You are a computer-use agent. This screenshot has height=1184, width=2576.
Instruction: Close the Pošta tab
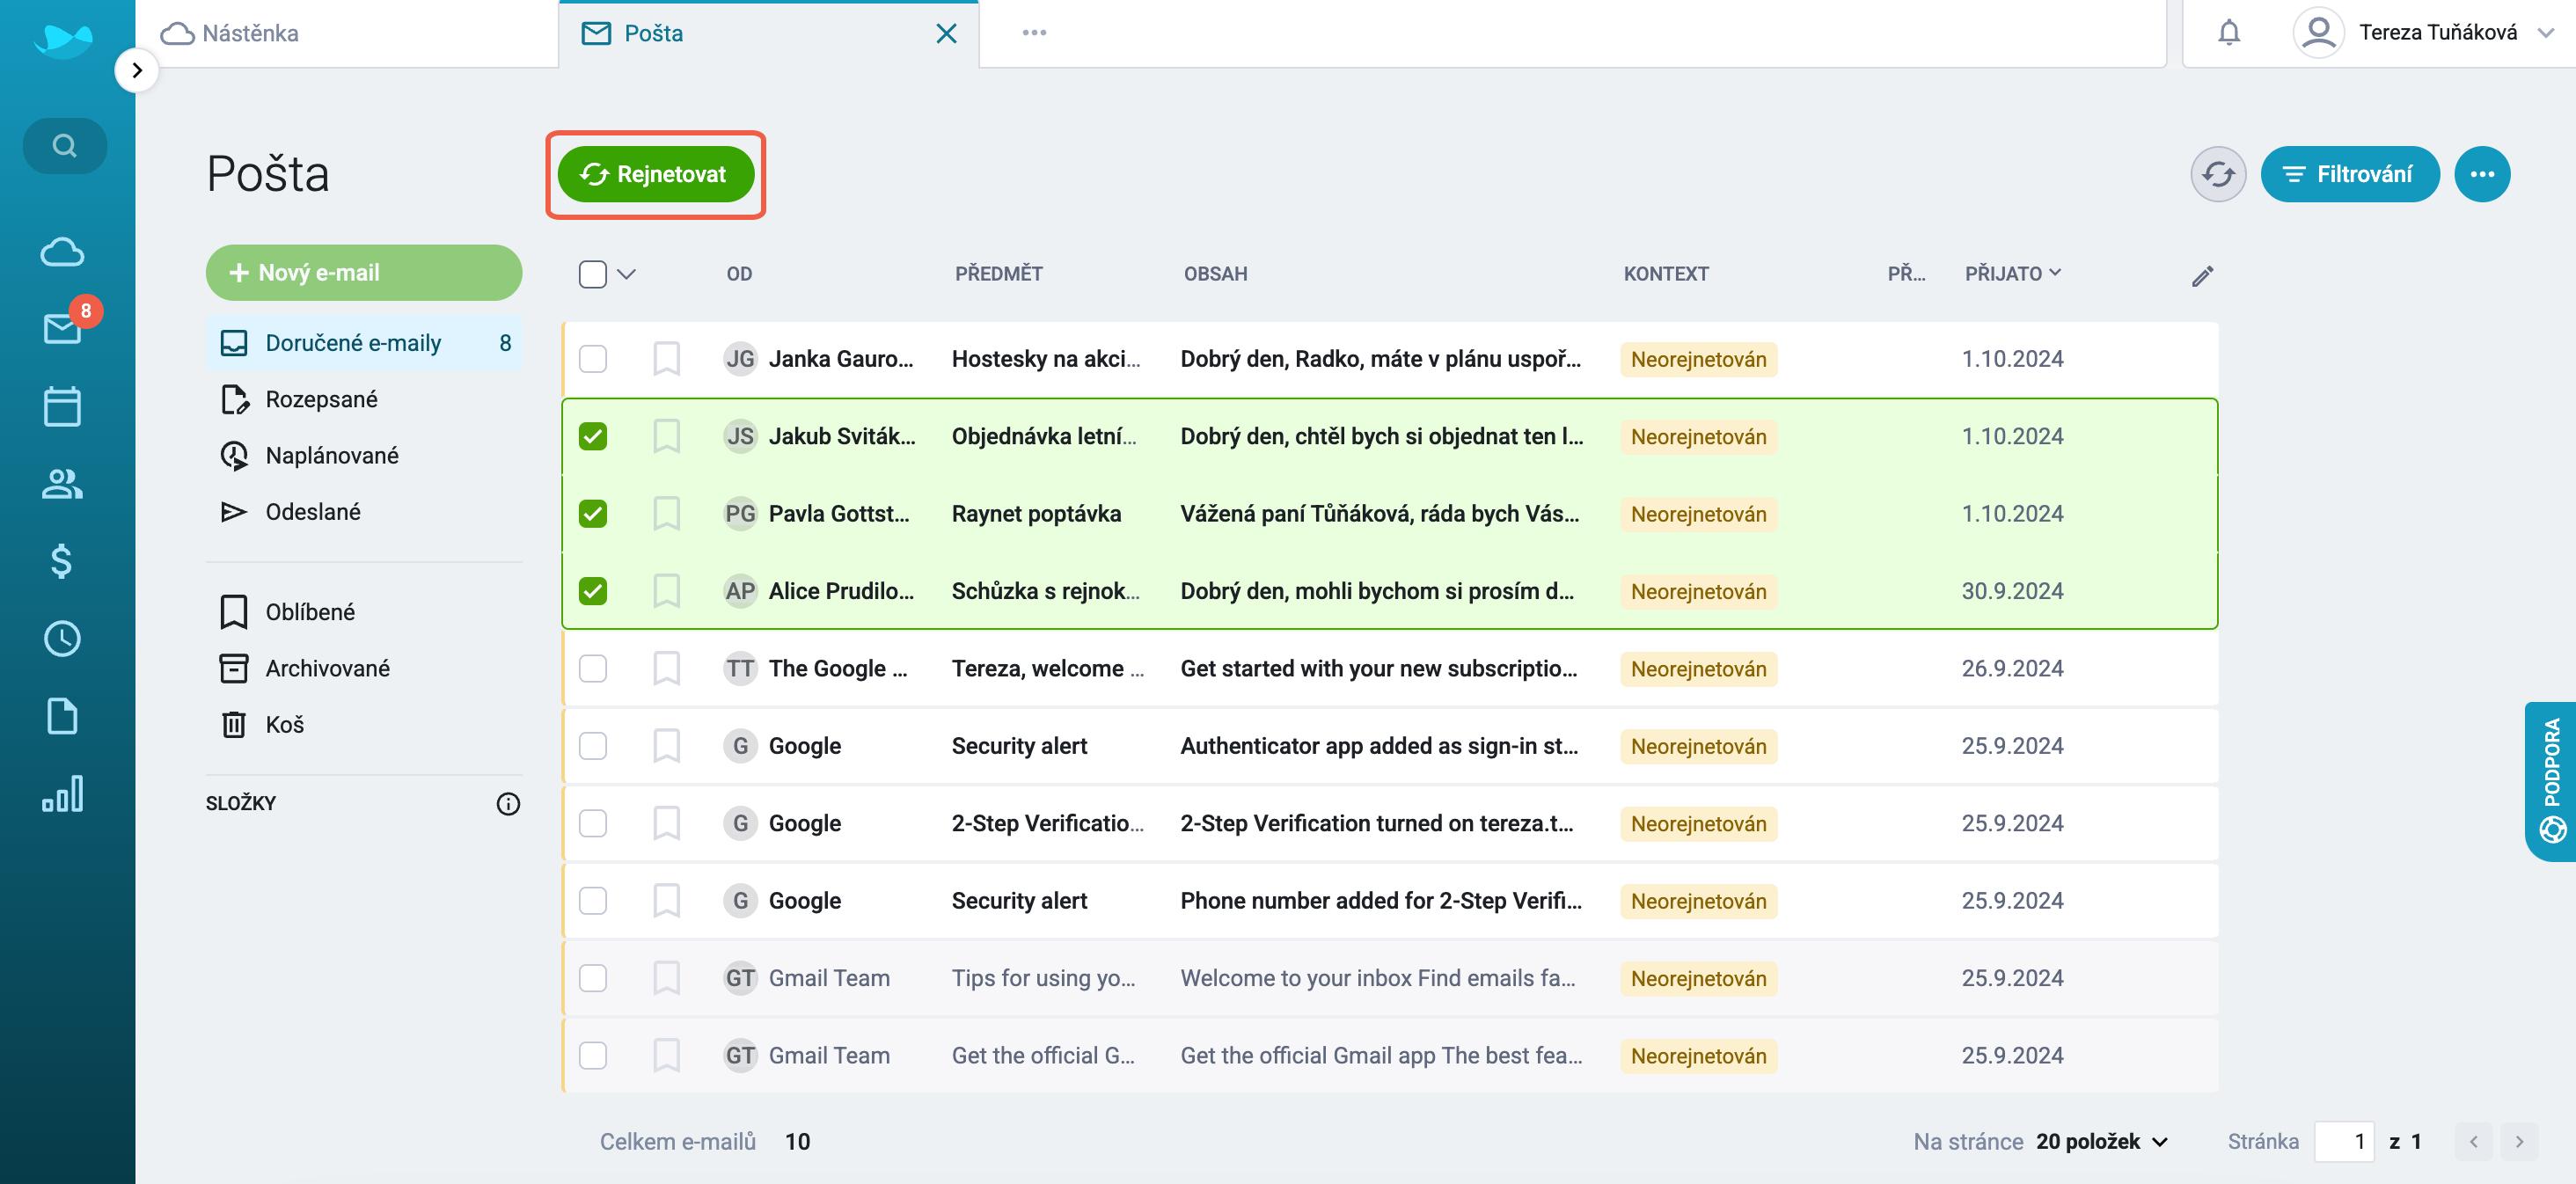[x=946, y=34]
